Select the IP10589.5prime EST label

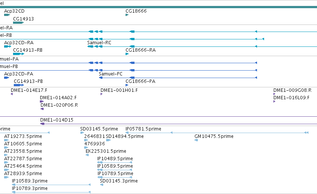click(x=115, y=166)
